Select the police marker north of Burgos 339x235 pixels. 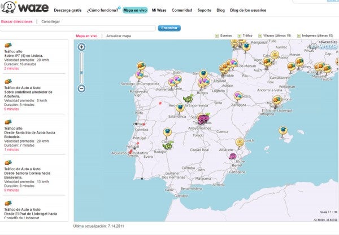(203, 74)
